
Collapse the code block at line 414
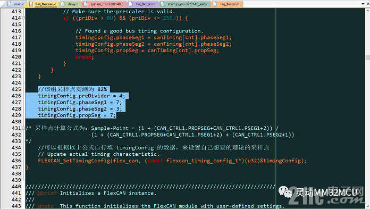[x=23, y=18]
